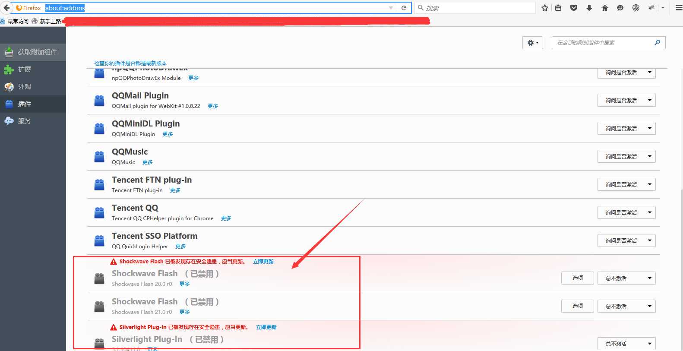Open 总不激活 dropdown for Shockwave Flash 20.0
The height and width of the screenshot is (351, 683).
click(x=626, y=278)
